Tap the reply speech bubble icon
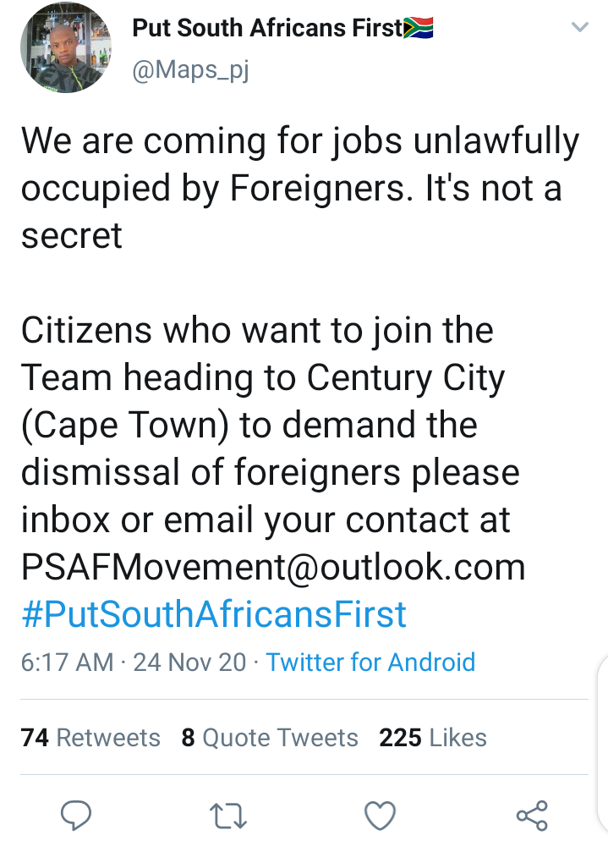Screen dimensions: 608x841 (x=76, y=816)
